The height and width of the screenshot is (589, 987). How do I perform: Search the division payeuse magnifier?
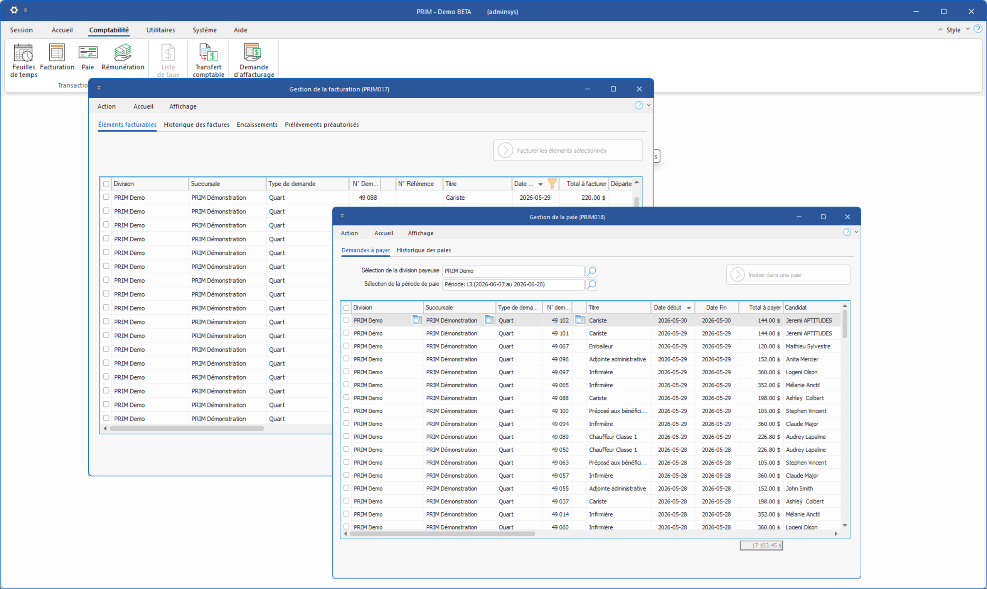coord(591,271)
